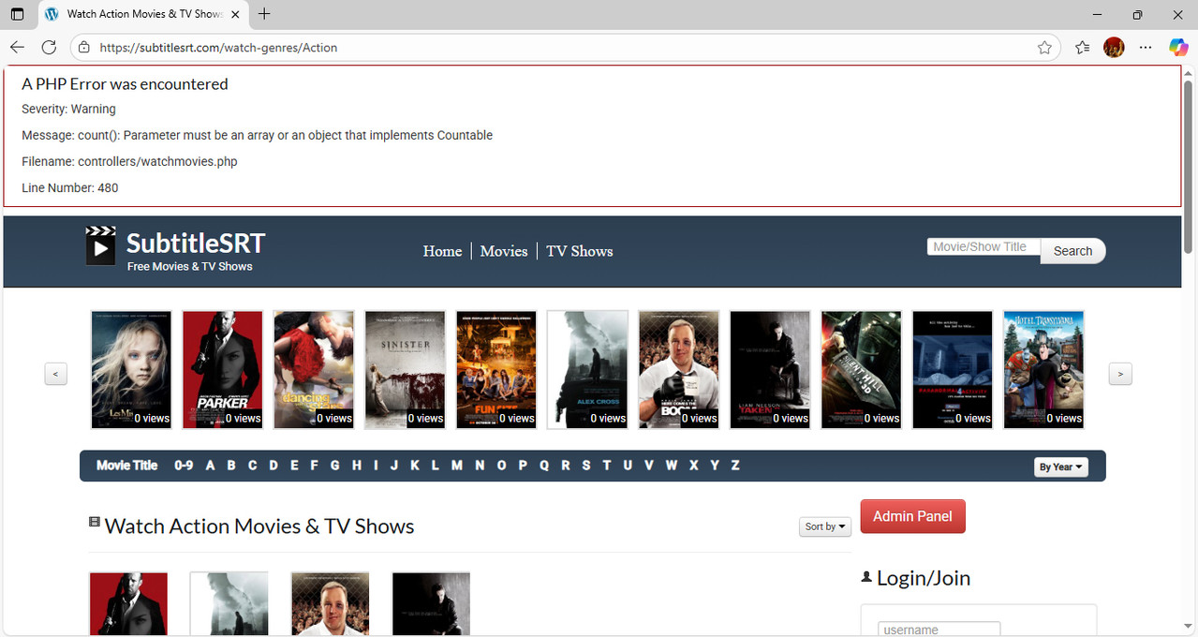Click the browser Back arrow
The height and width of the screenshot is (637, 1198).
[x=17, y=48]
